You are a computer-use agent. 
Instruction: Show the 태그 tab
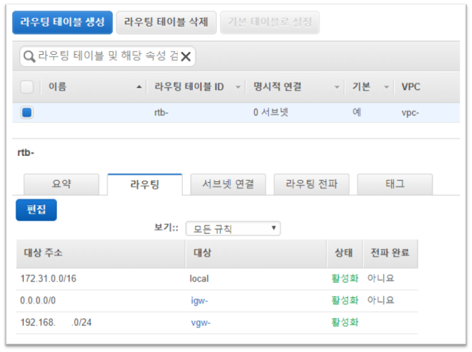(395, 184)
